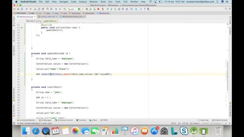This screenshot has height=137, width=244.
Task: Click the String name = "john" line
Action: [49, 92]
